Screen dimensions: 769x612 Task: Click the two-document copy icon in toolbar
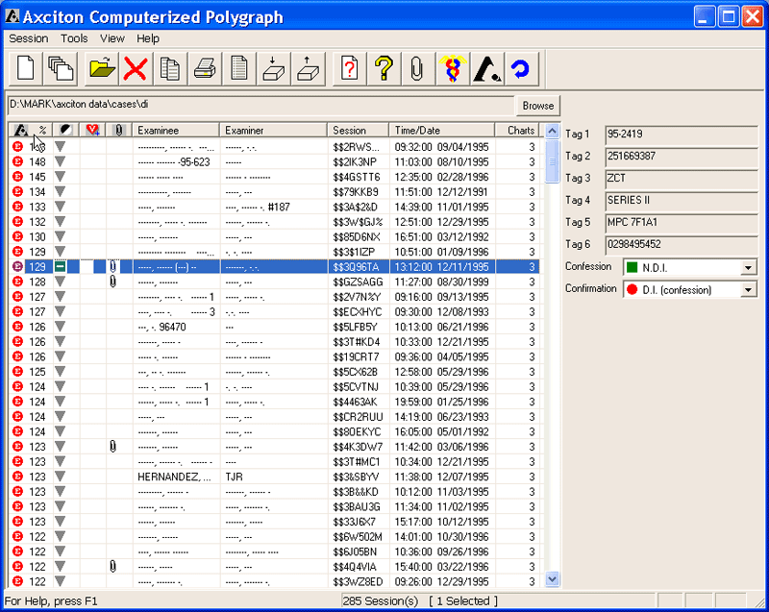pos(170,68)
